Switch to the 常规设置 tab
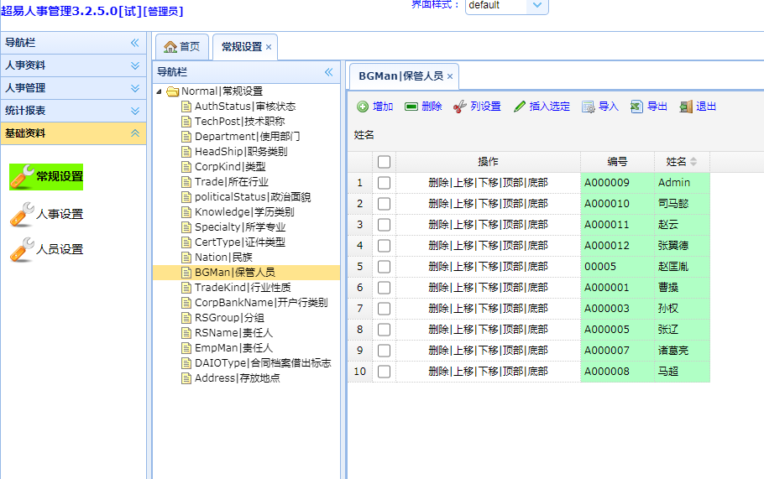 [x=245, y=47]
